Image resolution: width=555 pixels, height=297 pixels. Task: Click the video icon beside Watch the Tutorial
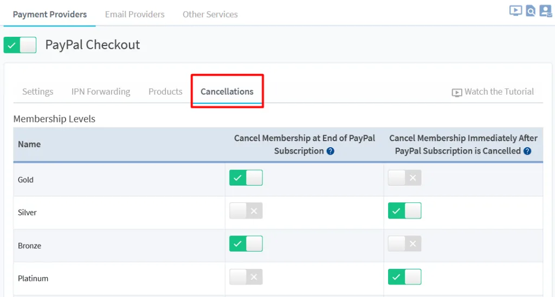pyautogui.click(x=456, y=93)
